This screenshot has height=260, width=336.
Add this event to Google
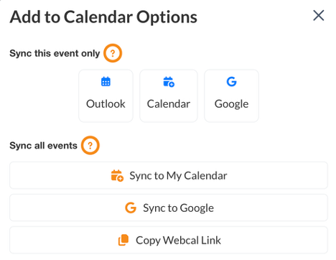click(x=231, y=96)
